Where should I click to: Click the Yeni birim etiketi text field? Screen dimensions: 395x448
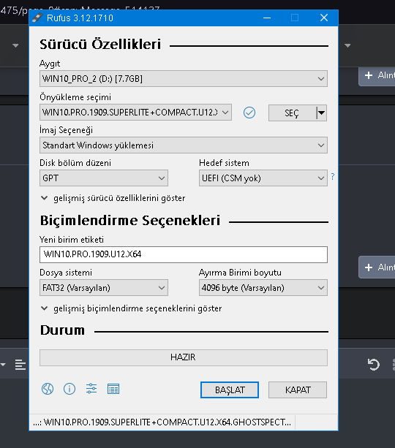pyautogui.click(x=184, y=254)
